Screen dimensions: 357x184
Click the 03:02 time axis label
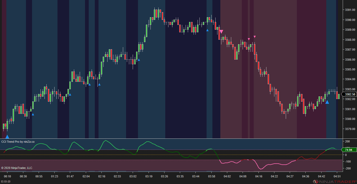click(133, 176)
